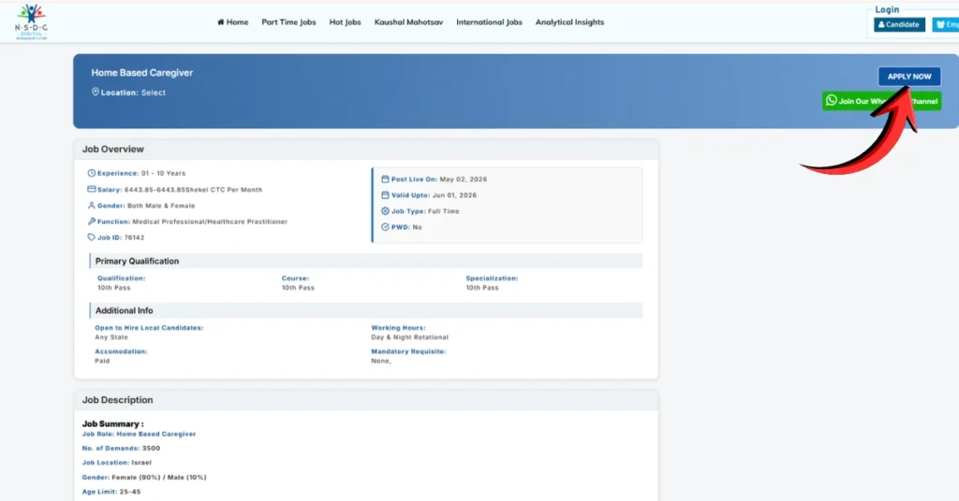
Task: Click the Valid Upto calendar icon
Action: (385, 195)
